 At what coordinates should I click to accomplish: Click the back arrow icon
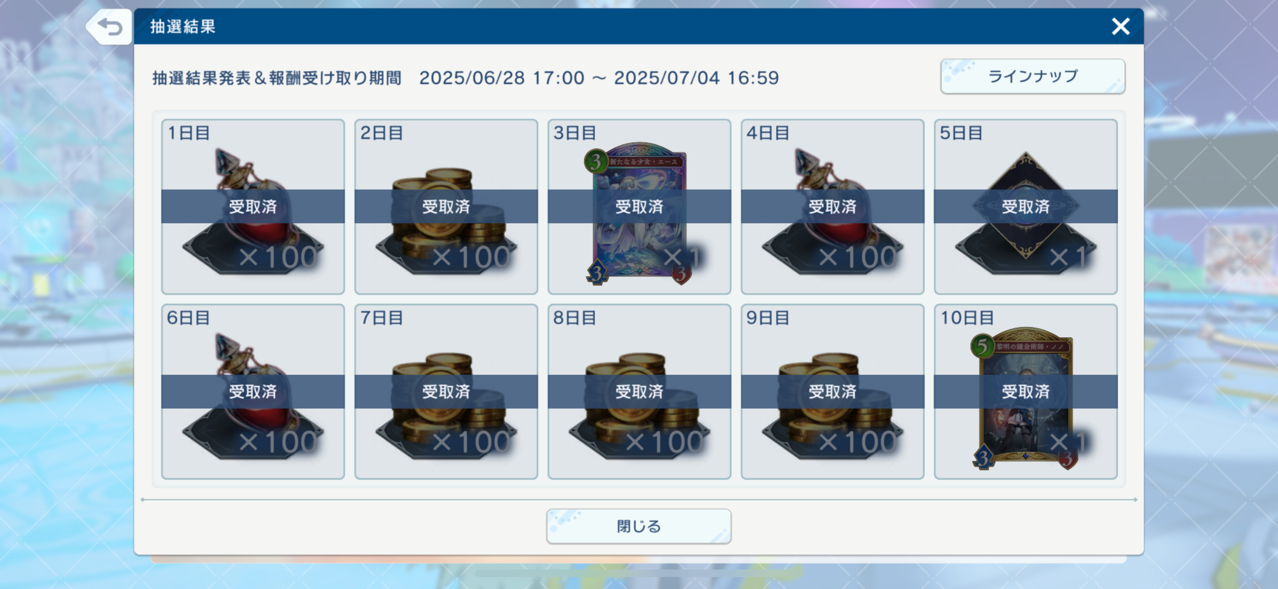coord(109,26)
